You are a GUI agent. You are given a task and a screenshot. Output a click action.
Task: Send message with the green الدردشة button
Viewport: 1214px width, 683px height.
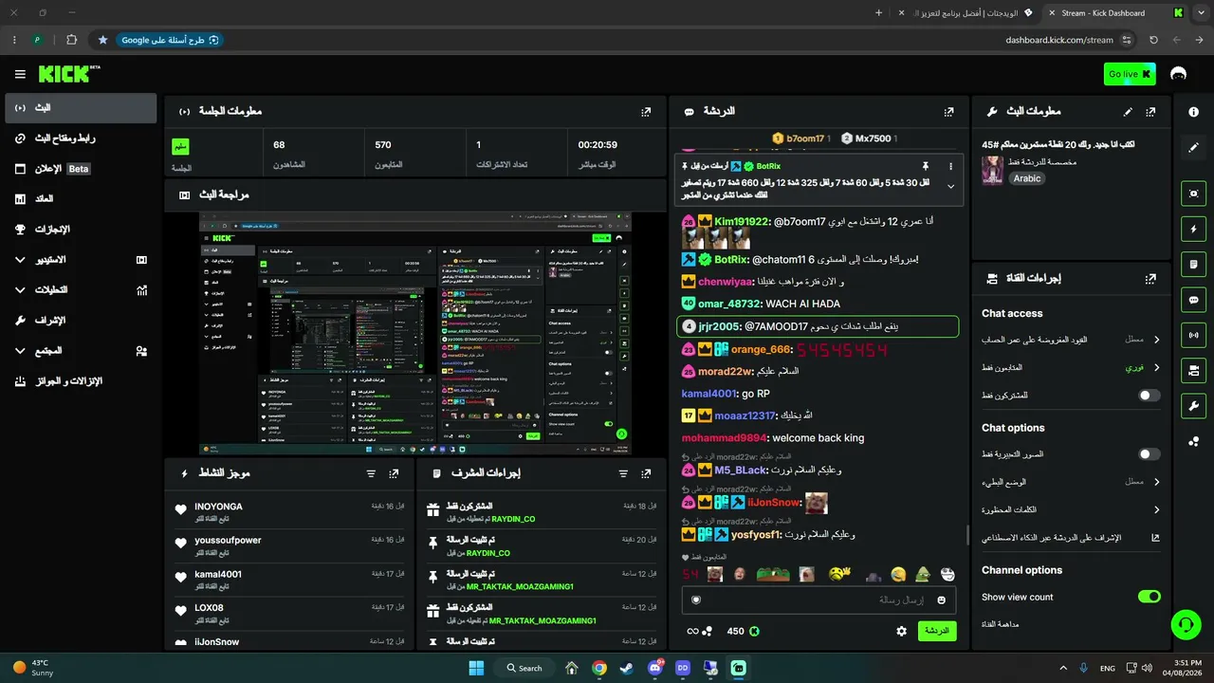tap(937, 631)
